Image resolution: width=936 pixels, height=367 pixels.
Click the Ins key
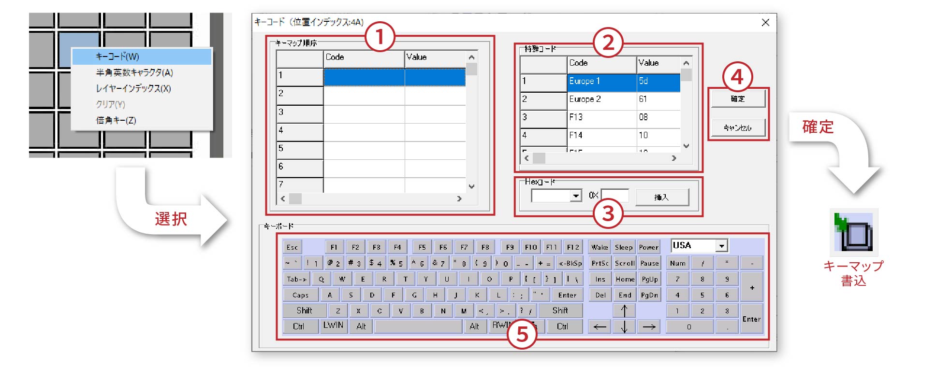(600, 279)
